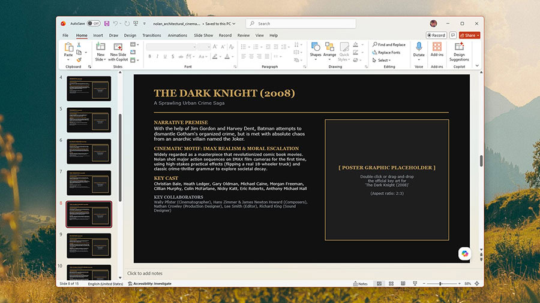Click the Reset slide icon
This screenshot has height=303, width=540.
pos(133,52)
